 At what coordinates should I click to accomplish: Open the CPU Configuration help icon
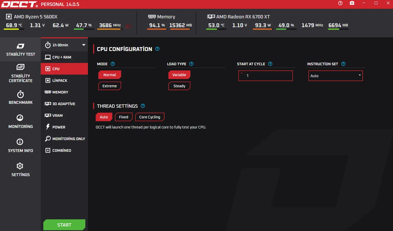tap(157, 49)
